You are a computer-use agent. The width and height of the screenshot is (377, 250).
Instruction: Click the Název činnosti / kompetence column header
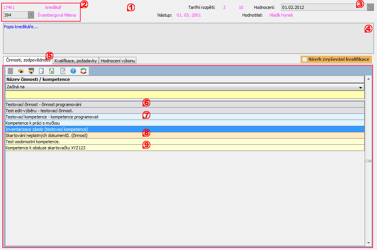pos(184,79)
